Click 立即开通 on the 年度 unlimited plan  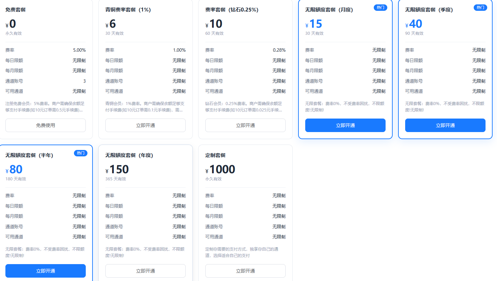(146, 271)
